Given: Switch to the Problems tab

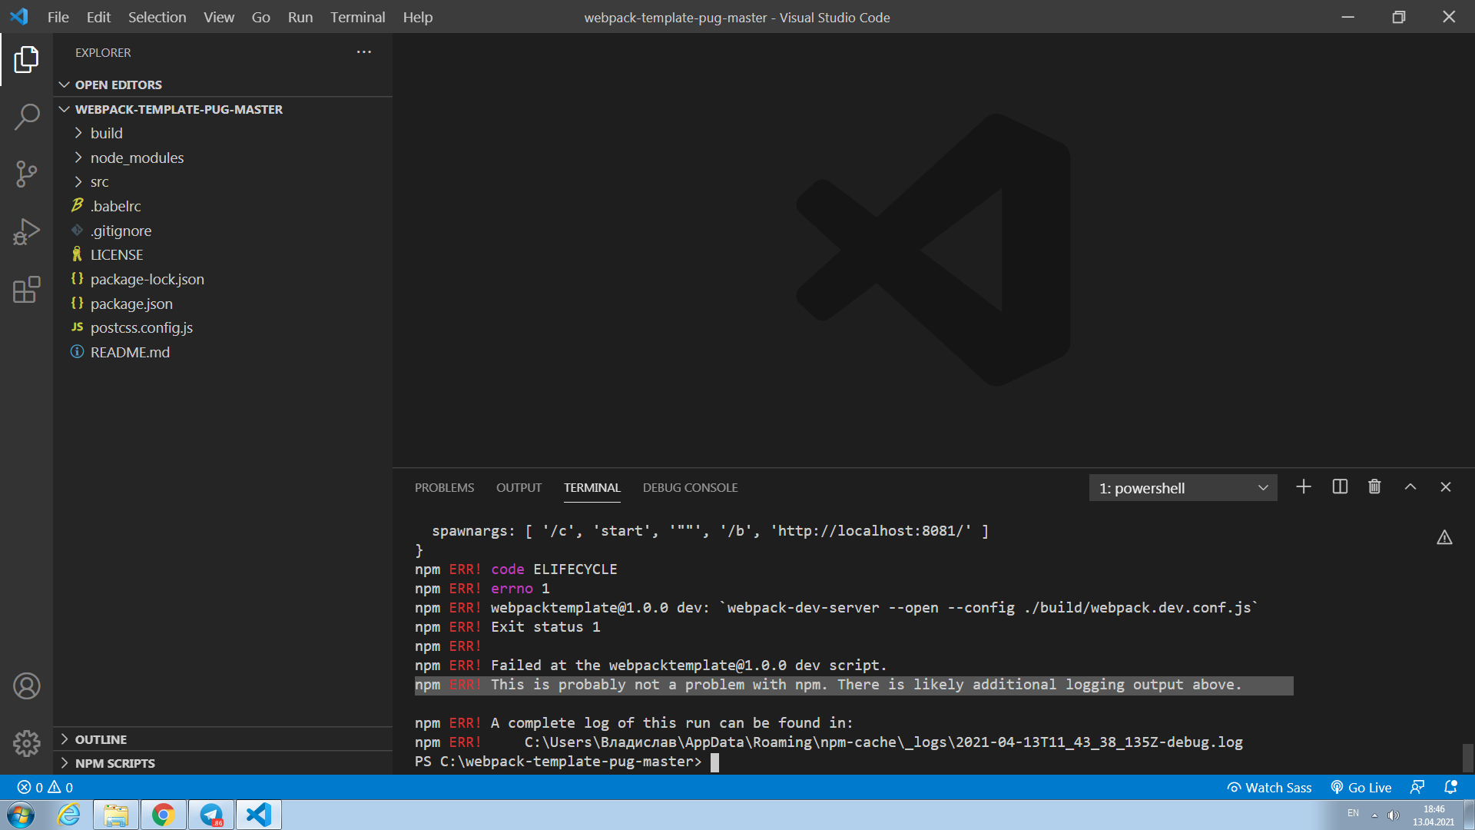Looking at the screenshot, I should pos(444,488).
